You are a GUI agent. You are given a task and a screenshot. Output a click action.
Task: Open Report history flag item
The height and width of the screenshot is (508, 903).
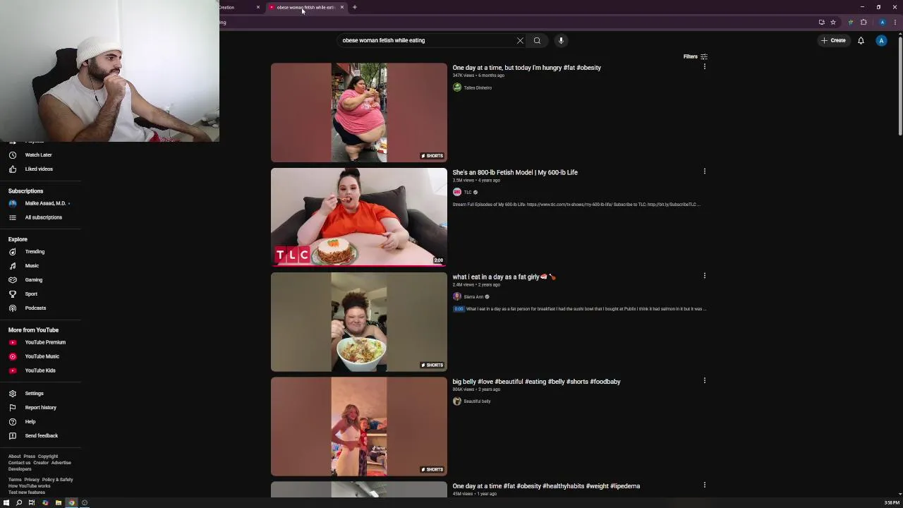(40, 407)
